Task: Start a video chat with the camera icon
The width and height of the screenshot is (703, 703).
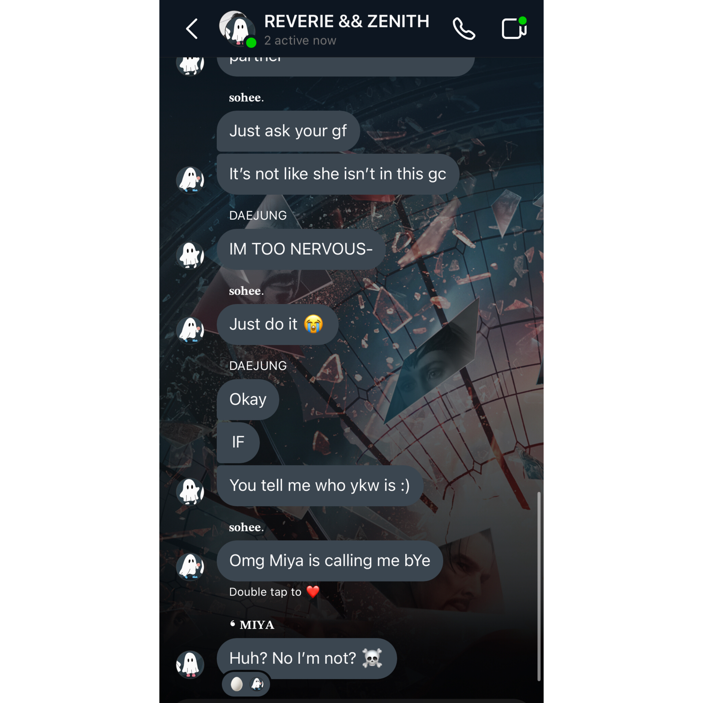Action: tap(514, 28)
